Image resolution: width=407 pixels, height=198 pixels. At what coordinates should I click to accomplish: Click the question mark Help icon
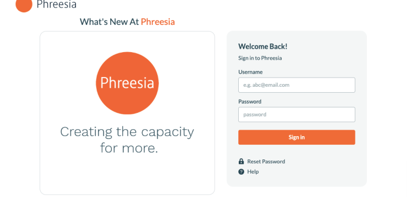241,172
